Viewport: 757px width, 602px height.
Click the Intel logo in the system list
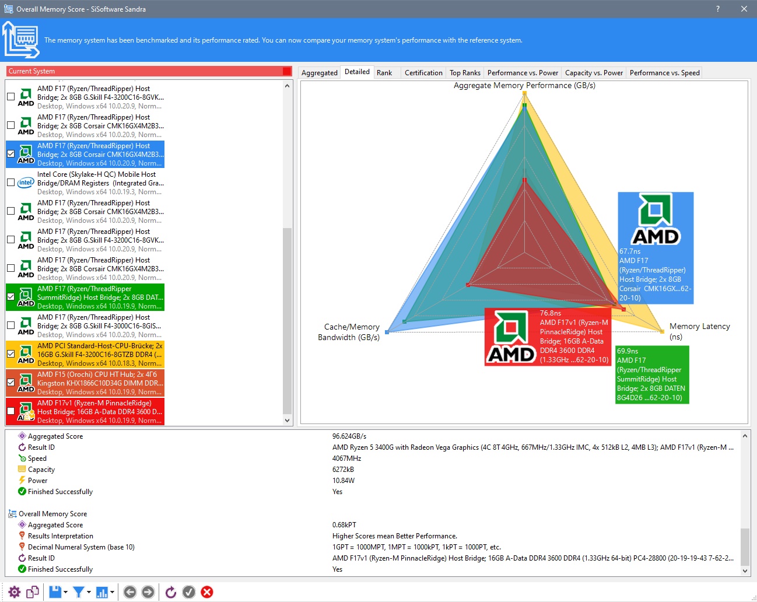(26, 183)
